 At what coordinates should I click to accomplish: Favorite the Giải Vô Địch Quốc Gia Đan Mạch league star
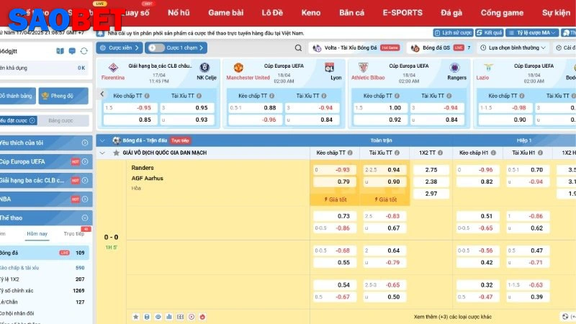tap(117, 153)
